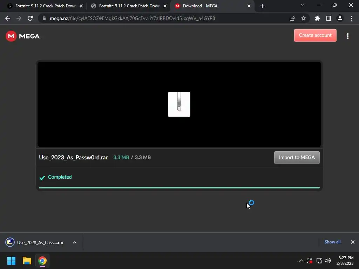Click the volume speaker tray icon
Screen dimensions: 359x269
tap(328, 261)
